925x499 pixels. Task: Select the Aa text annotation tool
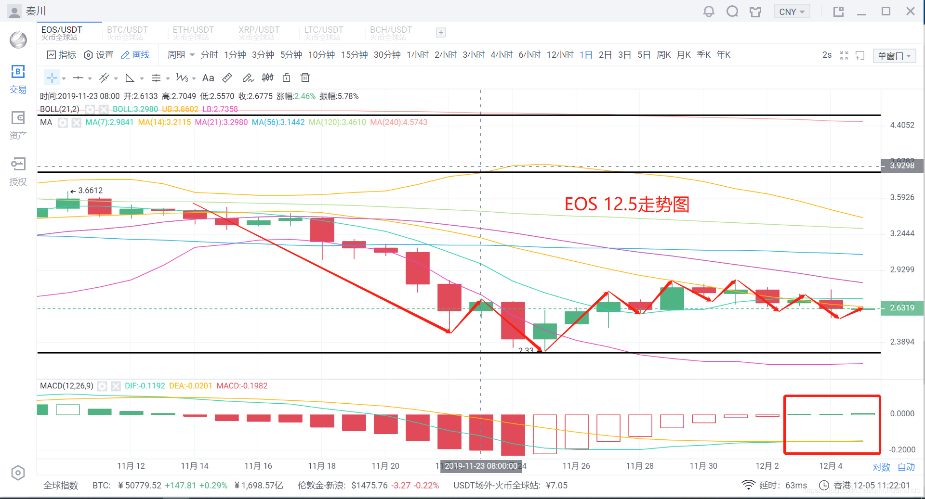[x=208, y=77]
